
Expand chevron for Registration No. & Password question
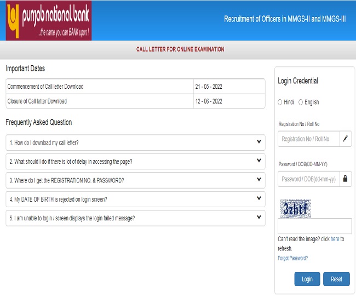[259, 180]
